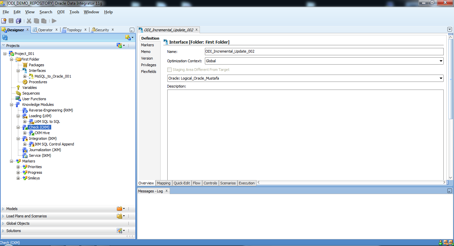Click the New Model Folder icon on Models bar
The height and width of the screenshot is (246, 454).
pyautogui.click(x=120, y=208)
